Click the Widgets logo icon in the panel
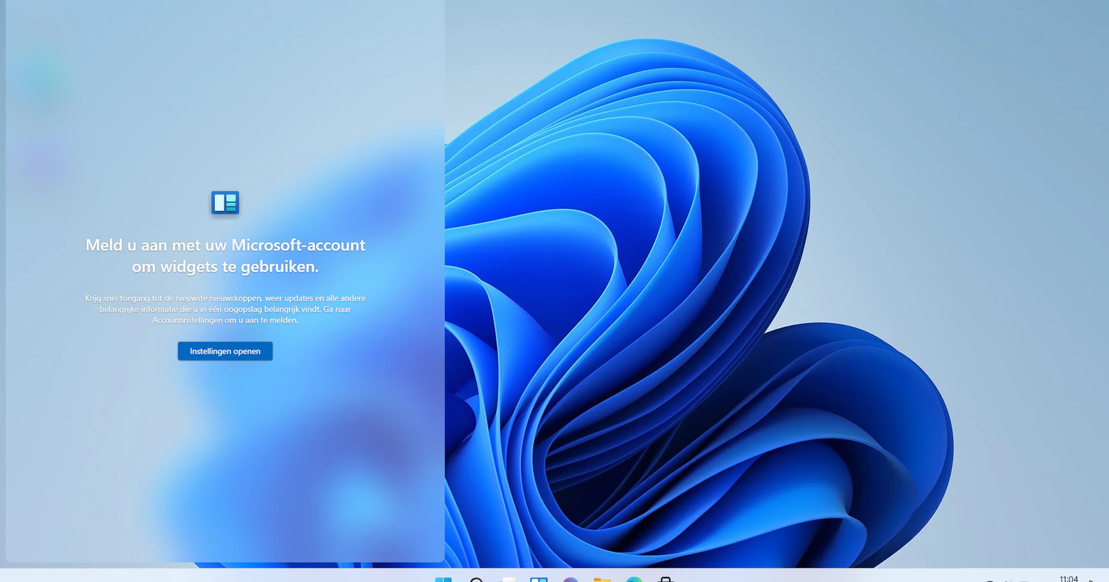 tap(225, 202)
